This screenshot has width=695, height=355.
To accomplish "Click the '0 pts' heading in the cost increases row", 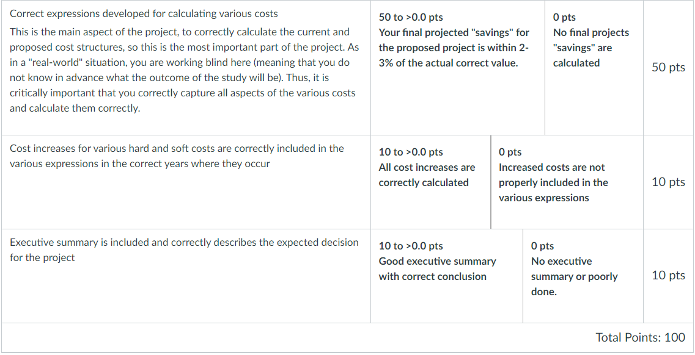I will click(x=510, y=152).
